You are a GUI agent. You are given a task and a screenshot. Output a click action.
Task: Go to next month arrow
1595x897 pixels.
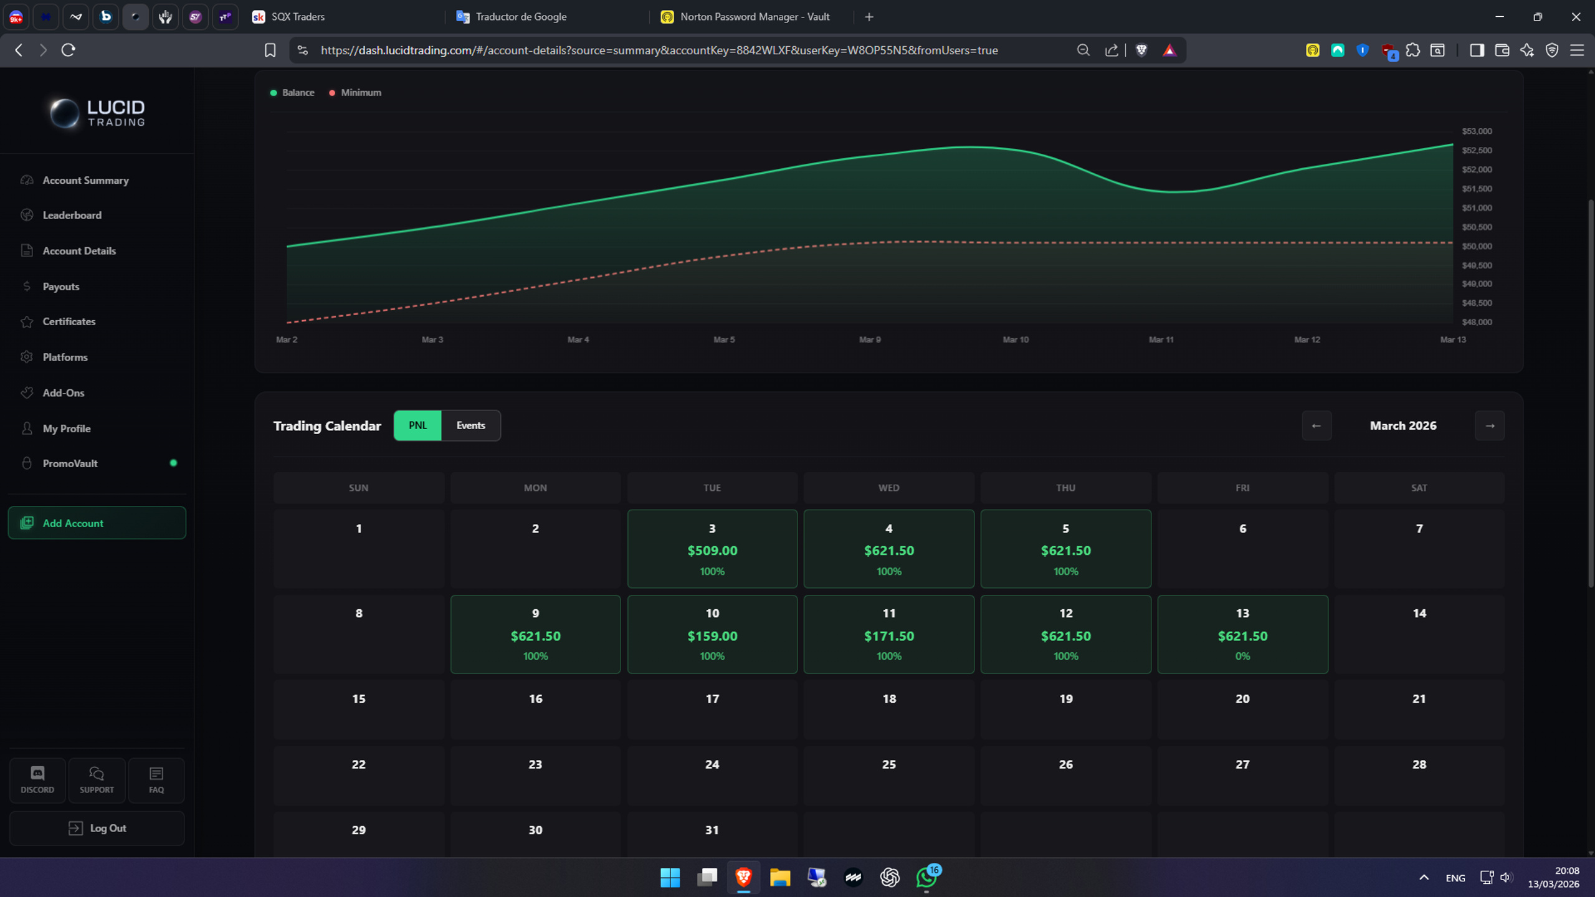point(1490,425)
